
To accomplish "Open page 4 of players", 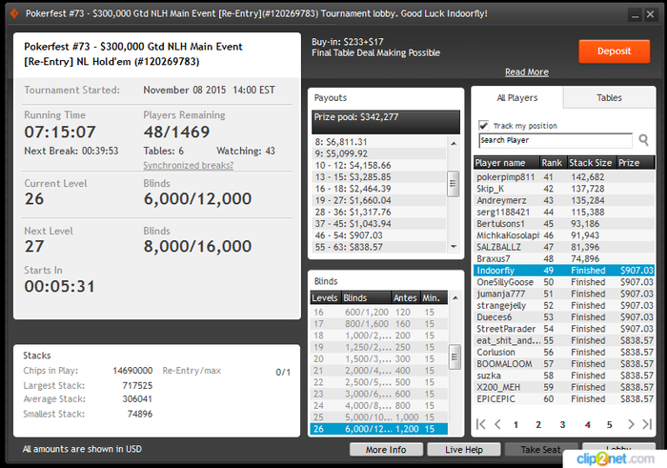I will (588, 424).
